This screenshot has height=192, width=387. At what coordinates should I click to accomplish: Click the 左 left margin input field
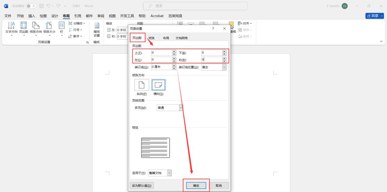(161, 60)
